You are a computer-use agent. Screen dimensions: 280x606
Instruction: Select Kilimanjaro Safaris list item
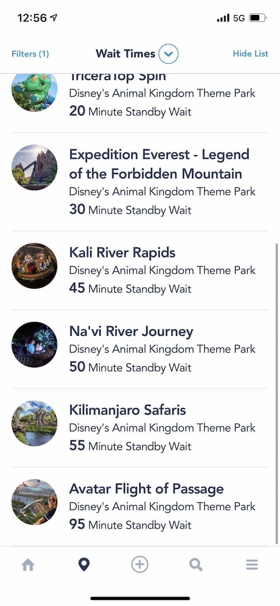coord(140,428)
